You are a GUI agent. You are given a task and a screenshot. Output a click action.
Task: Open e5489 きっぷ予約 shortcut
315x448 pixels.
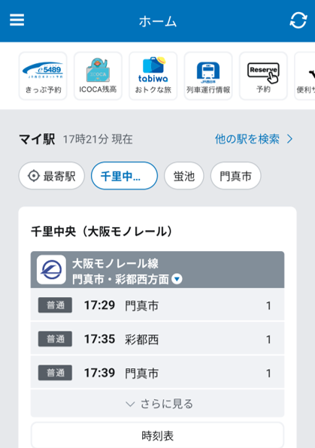pyautogui.click(x=43, y=76)
